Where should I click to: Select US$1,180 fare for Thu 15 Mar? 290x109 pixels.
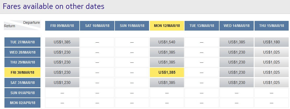pos(271,42)
